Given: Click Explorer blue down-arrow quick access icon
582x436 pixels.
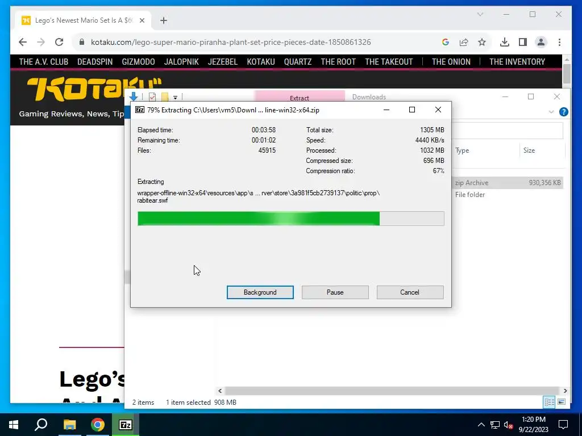Looking at the screenshot, I should 134,97.
